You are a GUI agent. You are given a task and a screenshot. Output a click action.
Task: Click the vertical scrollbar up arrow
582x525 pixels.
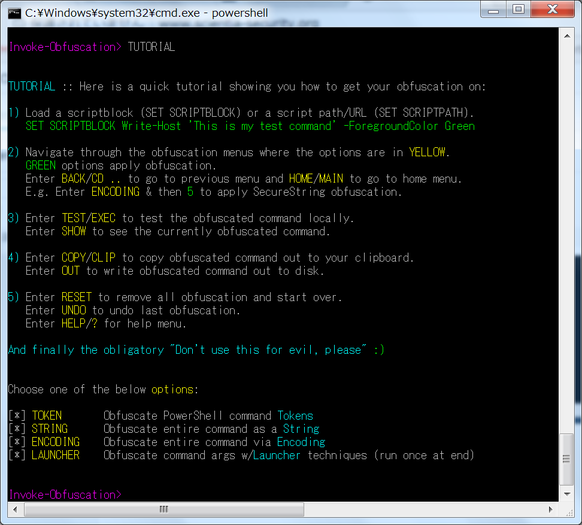click(567, 37)
